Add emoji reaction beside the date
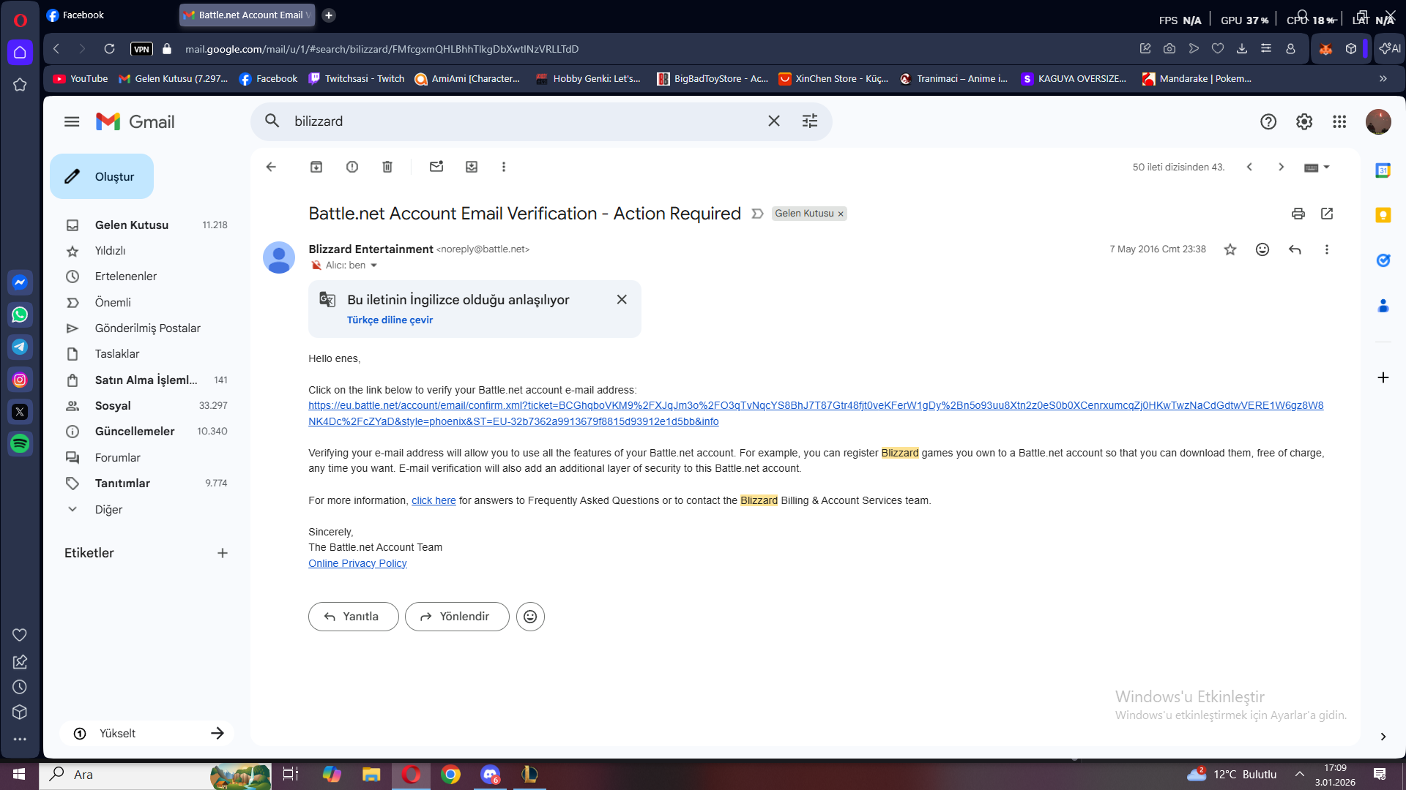The height and width of the screenshot is (790, 1406). click(1262, 249)
